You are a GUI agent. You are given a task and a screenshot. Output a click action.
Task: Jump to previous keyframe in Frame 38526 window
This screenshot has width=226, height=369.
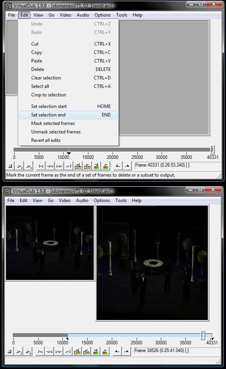click(77, 352)
